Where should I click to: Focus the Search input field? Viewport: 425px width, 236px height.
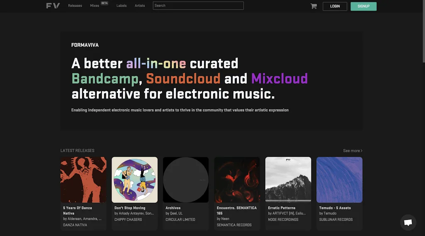tap(198, 6)
